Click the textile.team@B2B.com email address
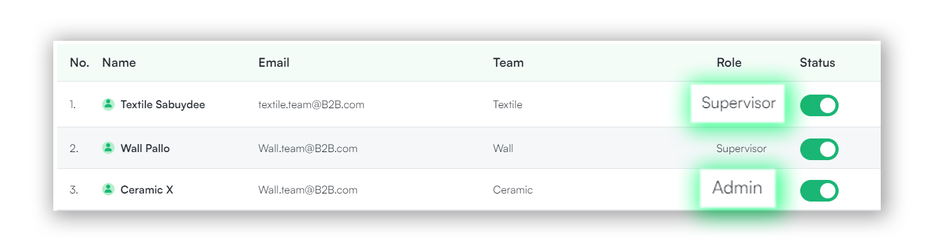The image size is (934, 251). 311,104
